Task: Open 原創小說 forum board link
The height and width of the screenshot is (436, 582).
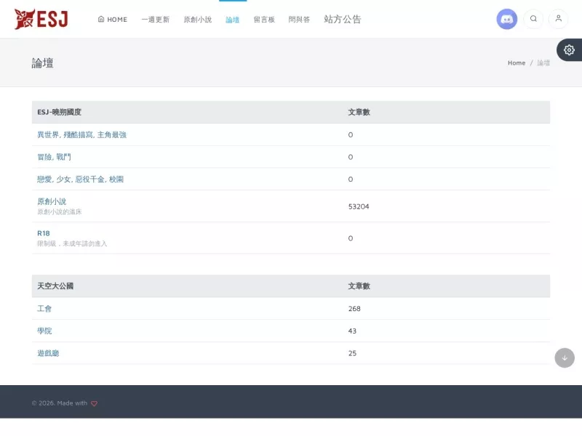Action: tap(52, 201)
